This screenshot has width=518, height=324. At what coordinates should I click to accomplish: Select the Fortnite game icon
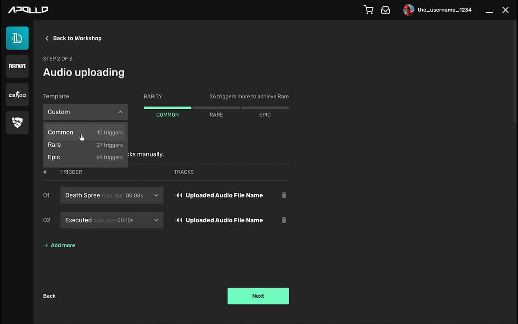click(17, 66)
